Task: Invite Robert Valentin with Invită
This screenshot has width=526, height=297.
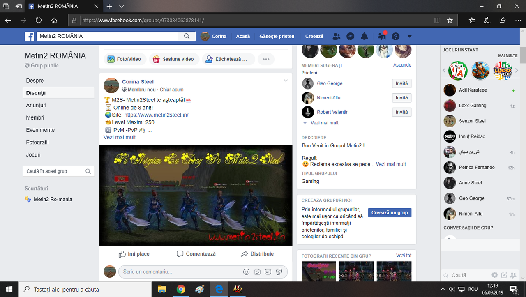Action: pos(402,112)
